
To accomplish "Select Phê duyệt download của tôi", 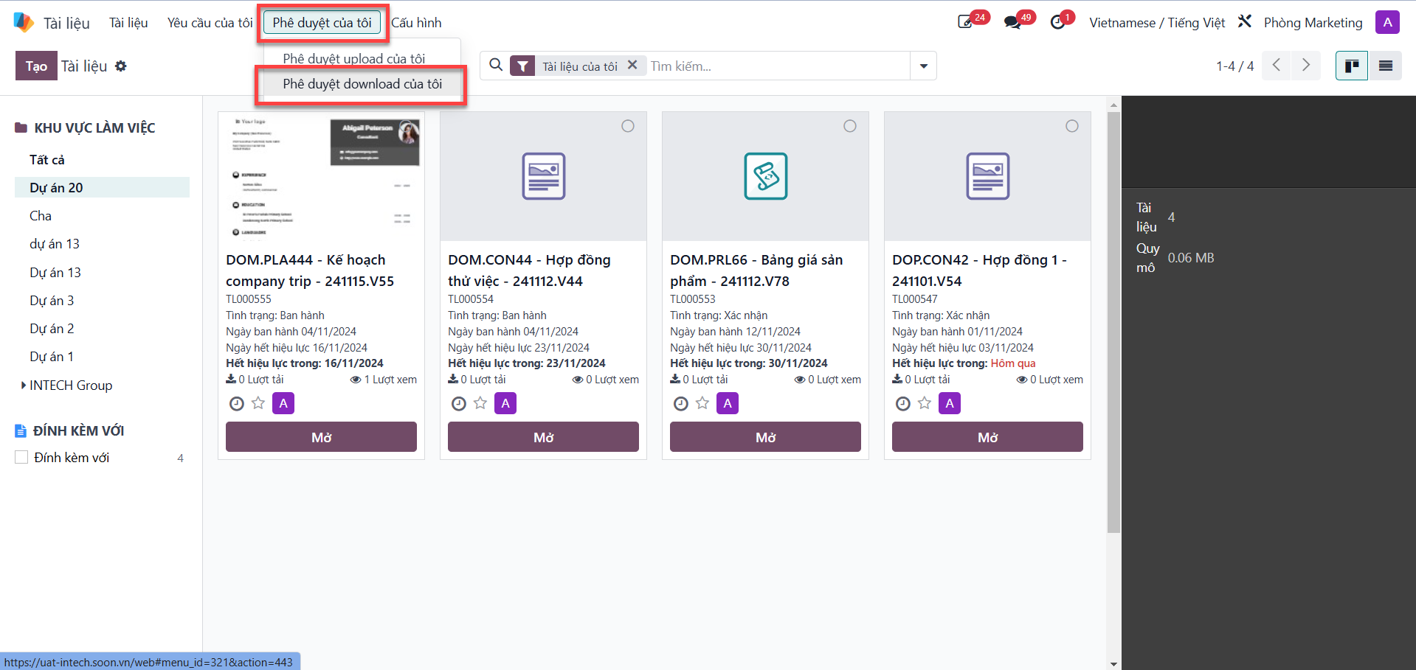I will [x=362, y=84].
